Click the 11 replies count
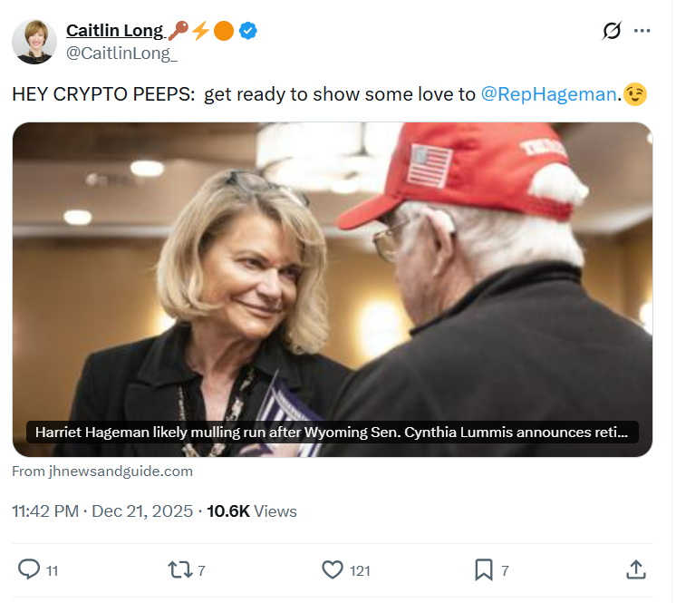 (53, 570)
